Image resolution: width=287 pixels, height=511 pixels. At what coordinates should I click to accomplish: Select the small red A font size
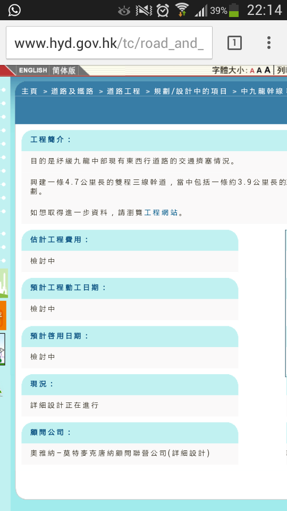point(252,70)
